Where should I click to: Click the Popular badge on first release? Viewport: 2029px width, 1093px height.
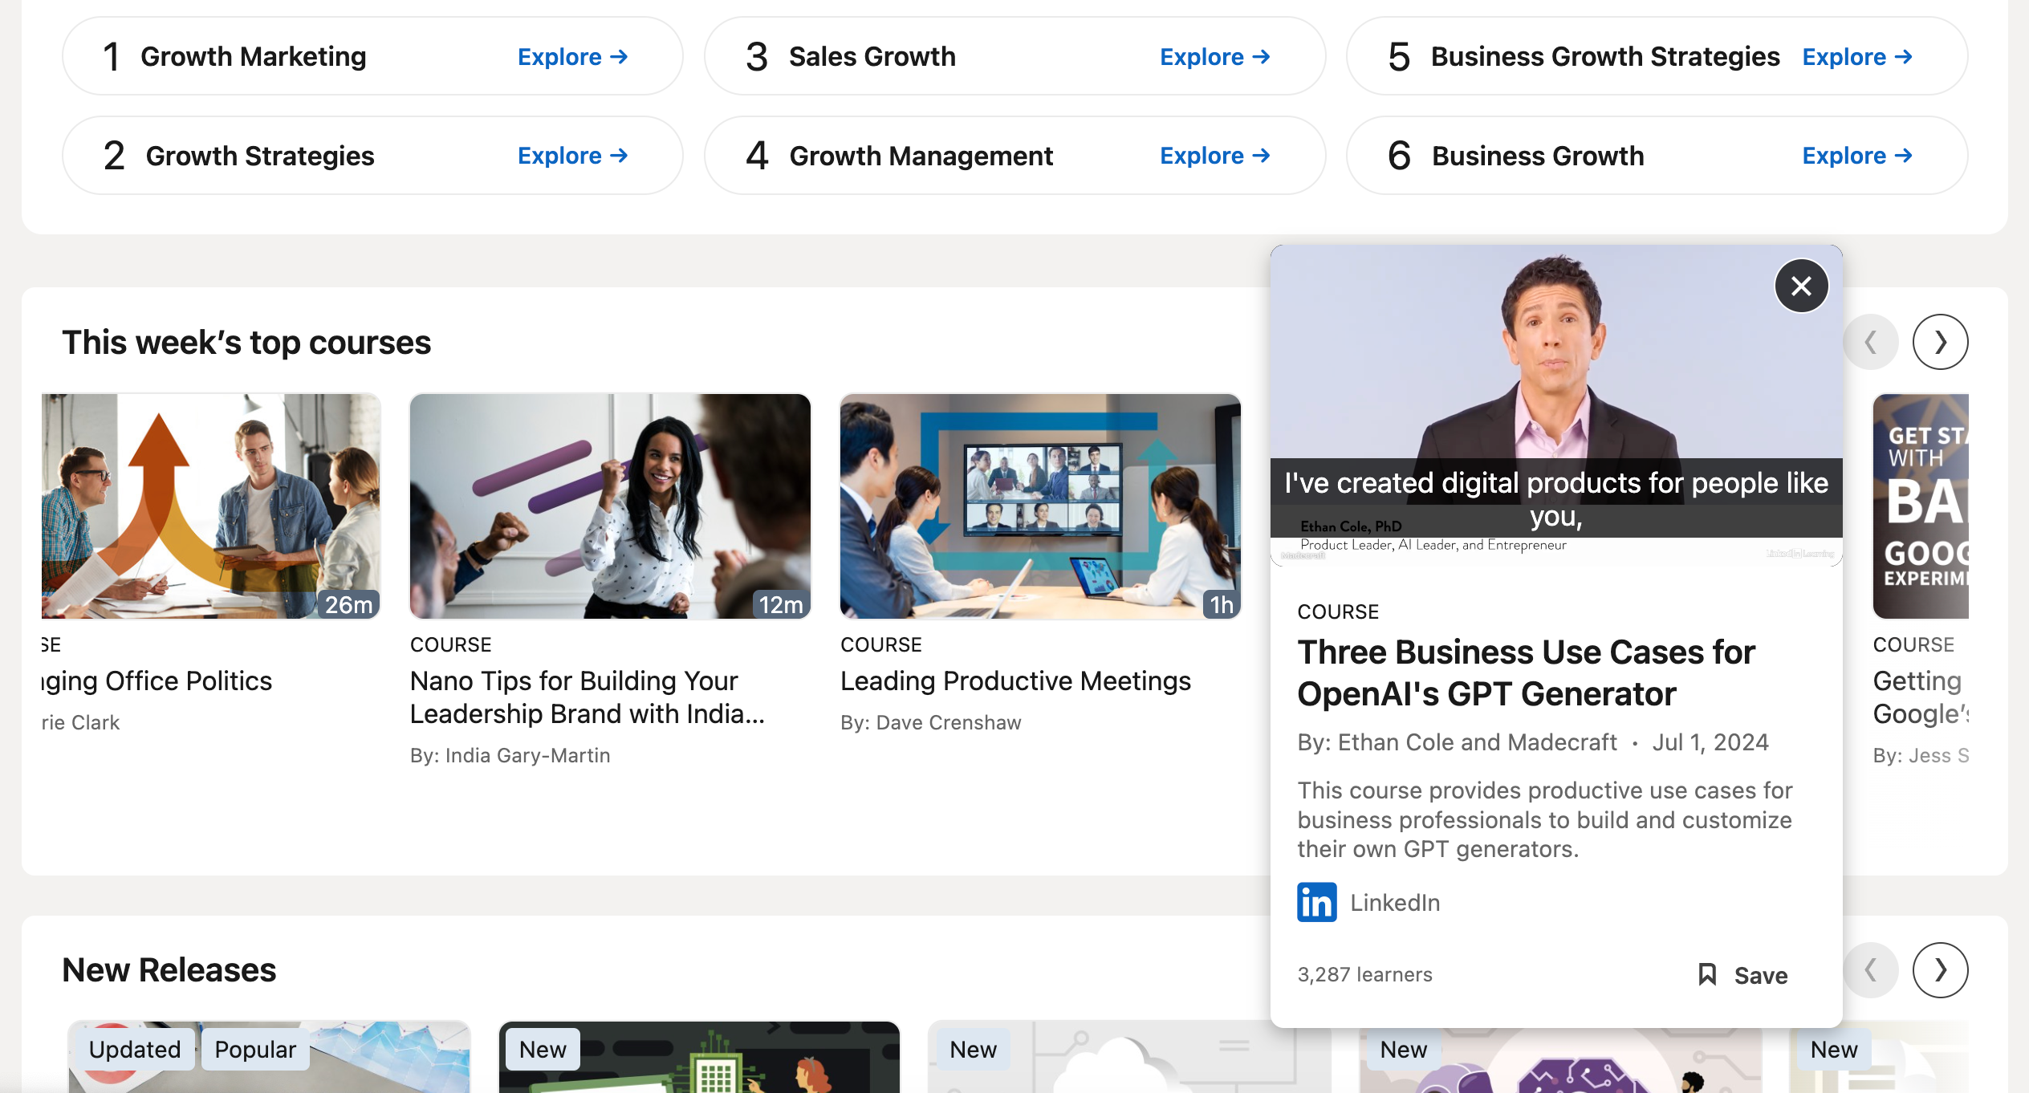point(255,1049)
